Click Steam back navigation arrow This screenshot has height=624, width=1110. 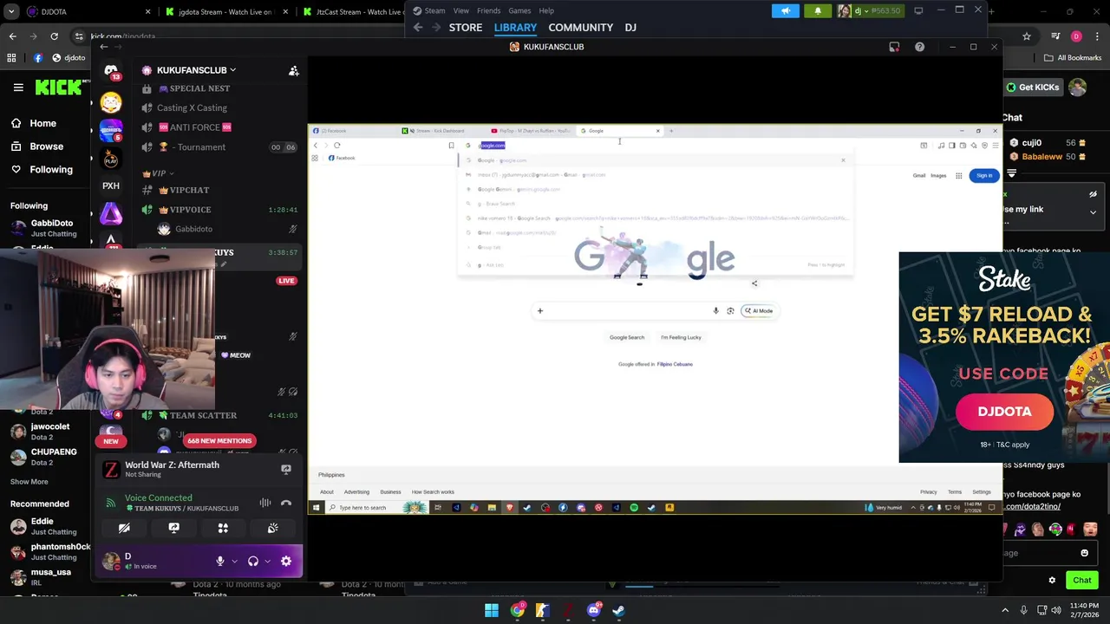[x=418, y=28]
